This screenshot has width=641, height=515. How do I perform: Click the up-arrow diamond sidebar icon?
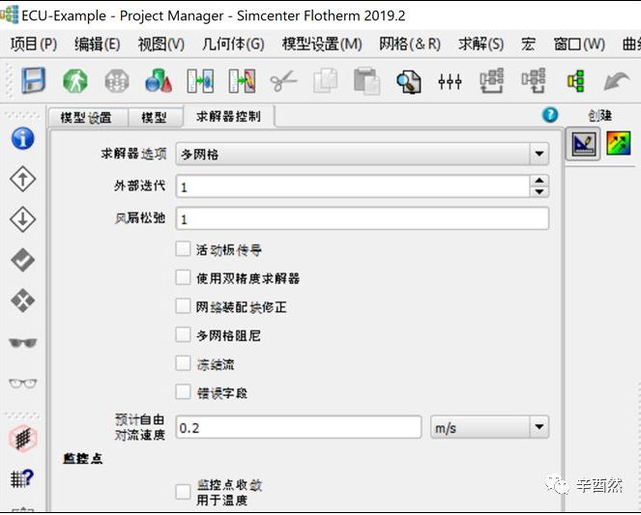[22, 179]
